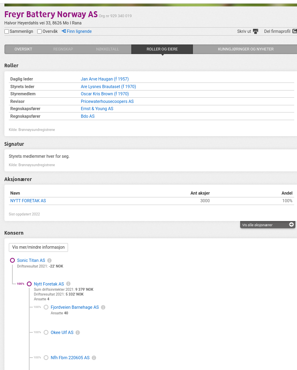This screenshot has width=297, height=370.
Task: Open Ernst & Young AS link
Action: pos(97,109)
